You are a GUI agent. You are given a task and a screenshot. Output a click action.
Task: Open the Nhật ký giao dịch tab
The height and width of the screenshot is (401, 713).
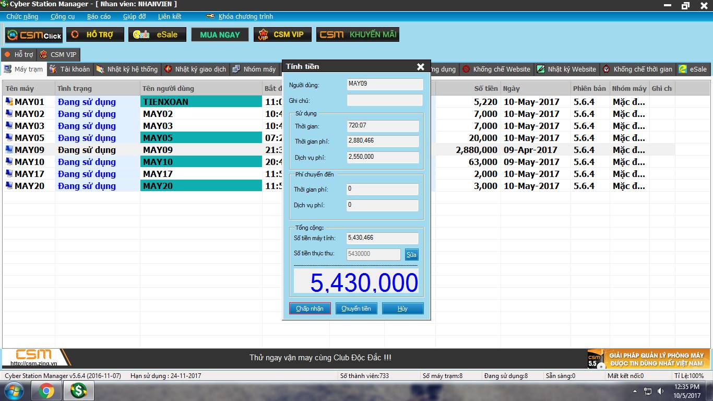click(x=195, y=69)
